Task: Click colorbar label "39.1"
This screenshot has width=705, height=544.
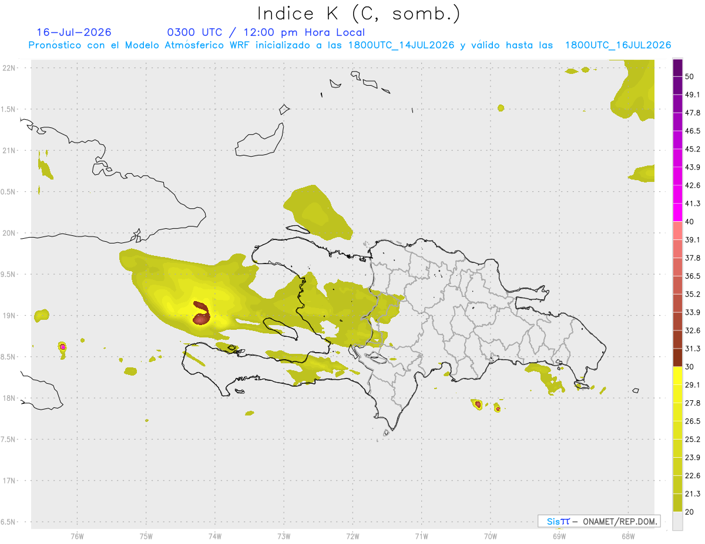Action: click(x=693, y=240)
